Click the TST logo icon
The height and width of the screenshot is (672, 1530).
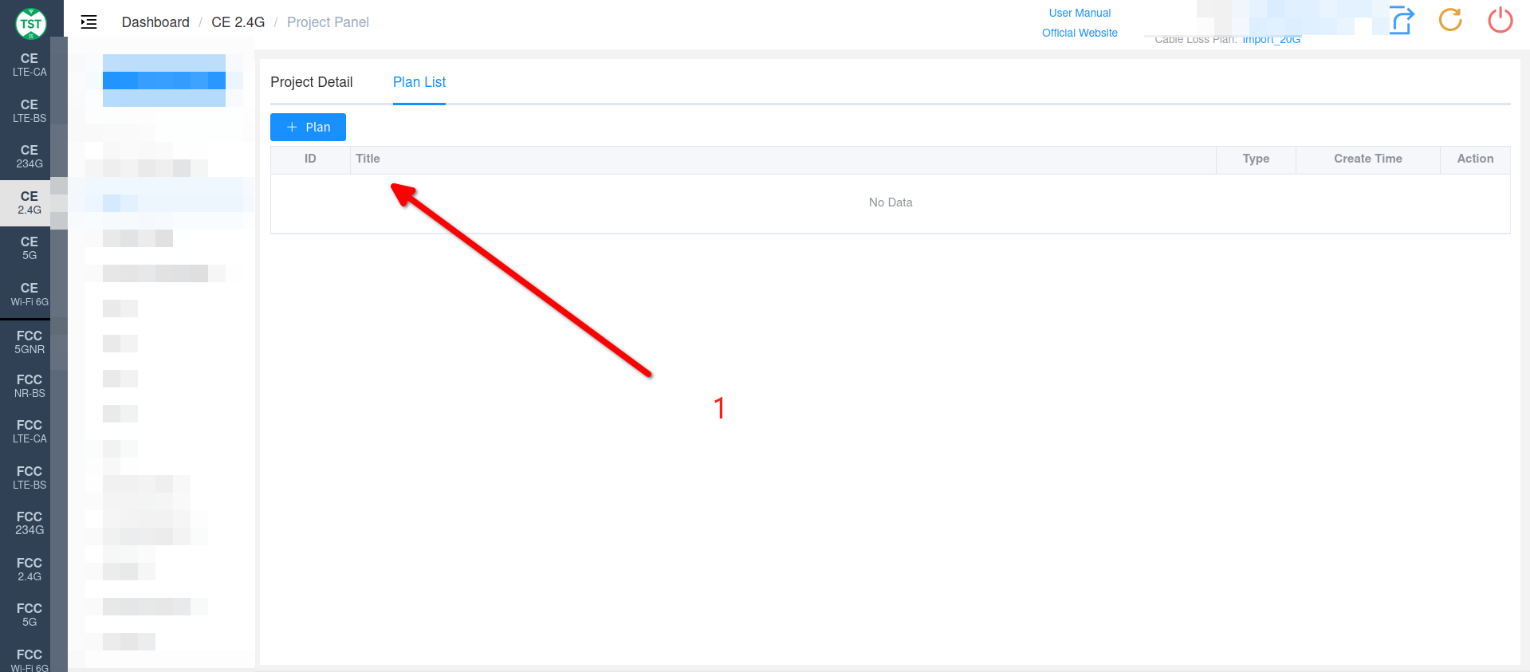pyautogui.click(x=31, y=23)
